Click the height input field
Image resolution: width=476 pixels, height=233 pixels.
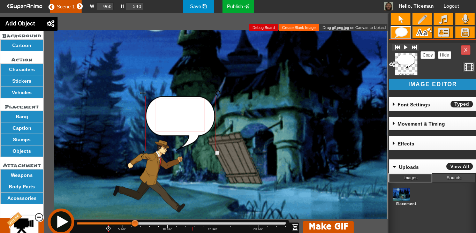coord(135,6)
